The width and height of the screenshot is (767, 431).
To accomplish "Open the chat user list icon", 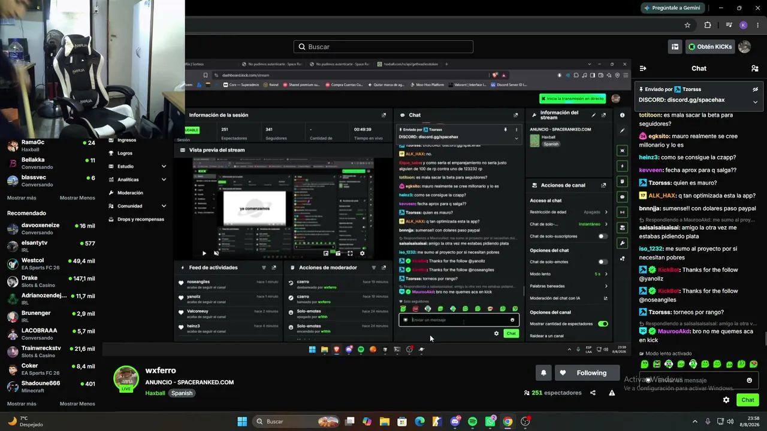I will click(755, 68).
